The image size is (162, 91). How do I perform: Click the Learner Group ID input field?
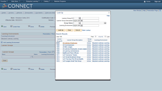pyautogui.click(x=91, y=18)
